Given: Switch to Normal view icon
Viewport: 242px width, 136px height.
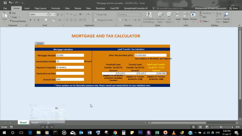Looking at the screenshot, I should pos(193,127).
